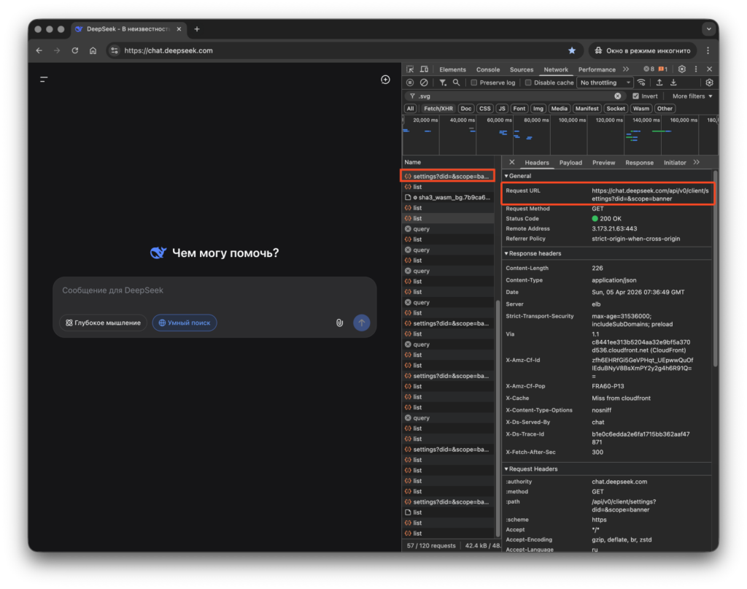Filter requests by CSS type

pyautogui.click(x=484, y=109)
